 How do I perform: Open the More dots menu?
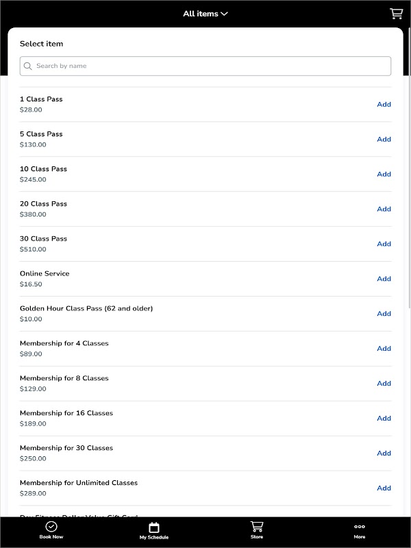[x=360, y=526]
